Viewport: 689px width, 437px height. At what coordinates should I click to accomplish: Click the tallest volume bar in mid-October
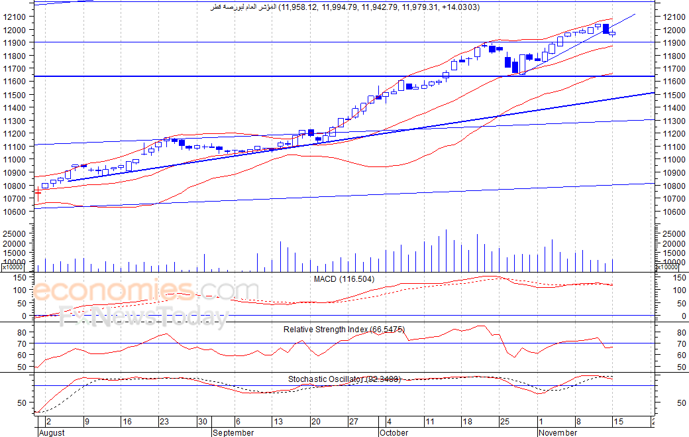click(446, 251)
